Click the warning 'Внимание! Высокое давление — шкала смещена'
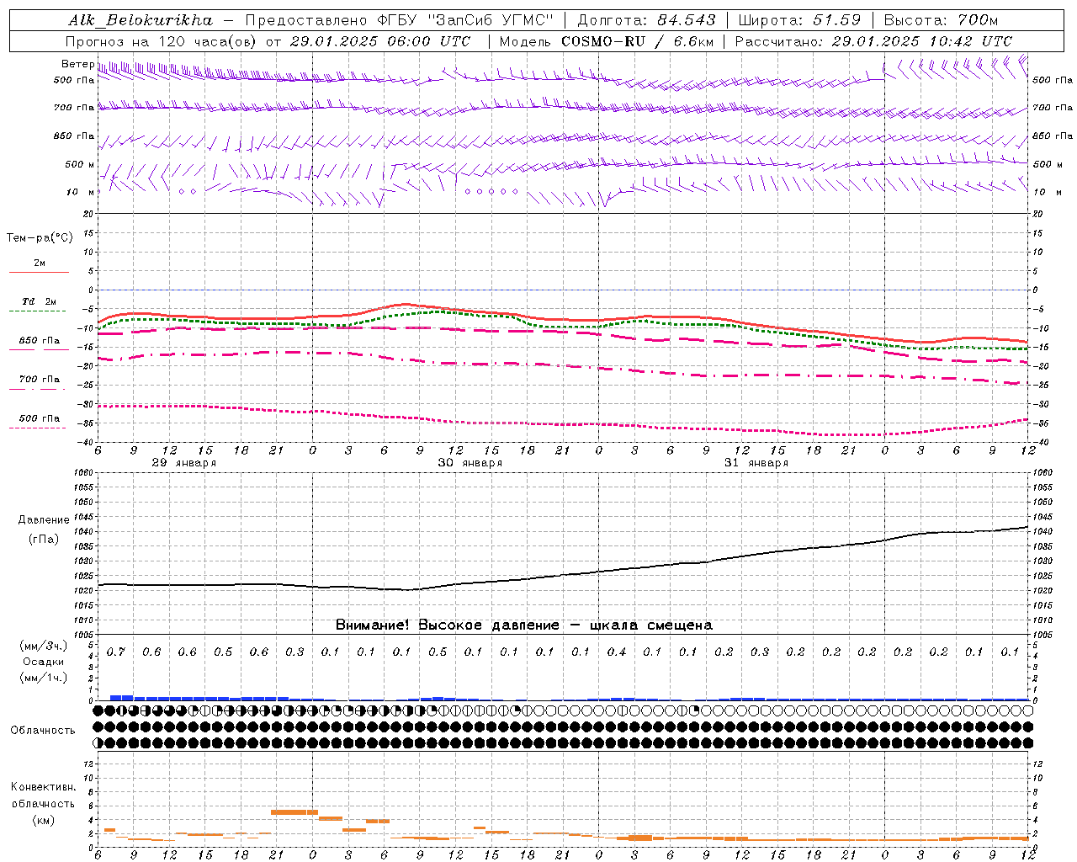This screenshot has width=1077, height=862. tap(523, 625)
